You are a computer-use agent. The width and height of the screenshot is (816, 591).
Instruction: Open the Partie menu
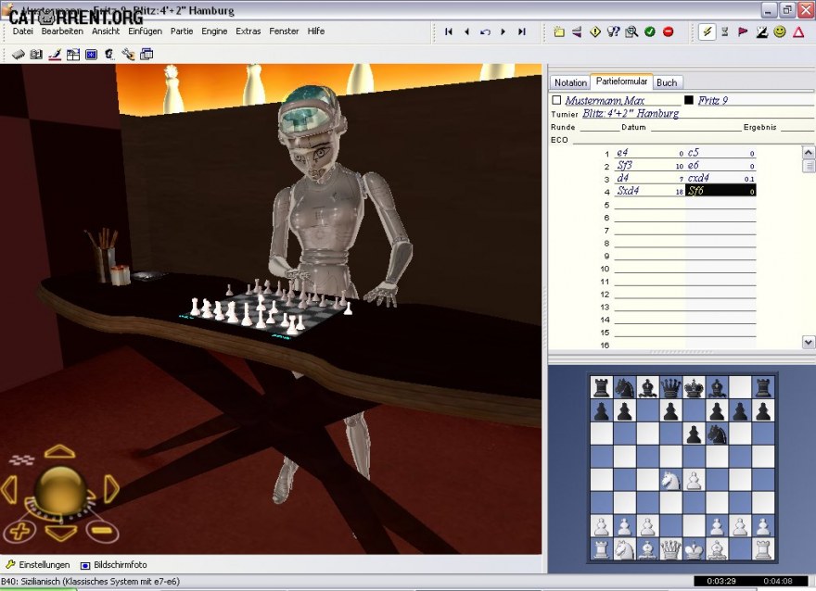[x=182, y=31]
